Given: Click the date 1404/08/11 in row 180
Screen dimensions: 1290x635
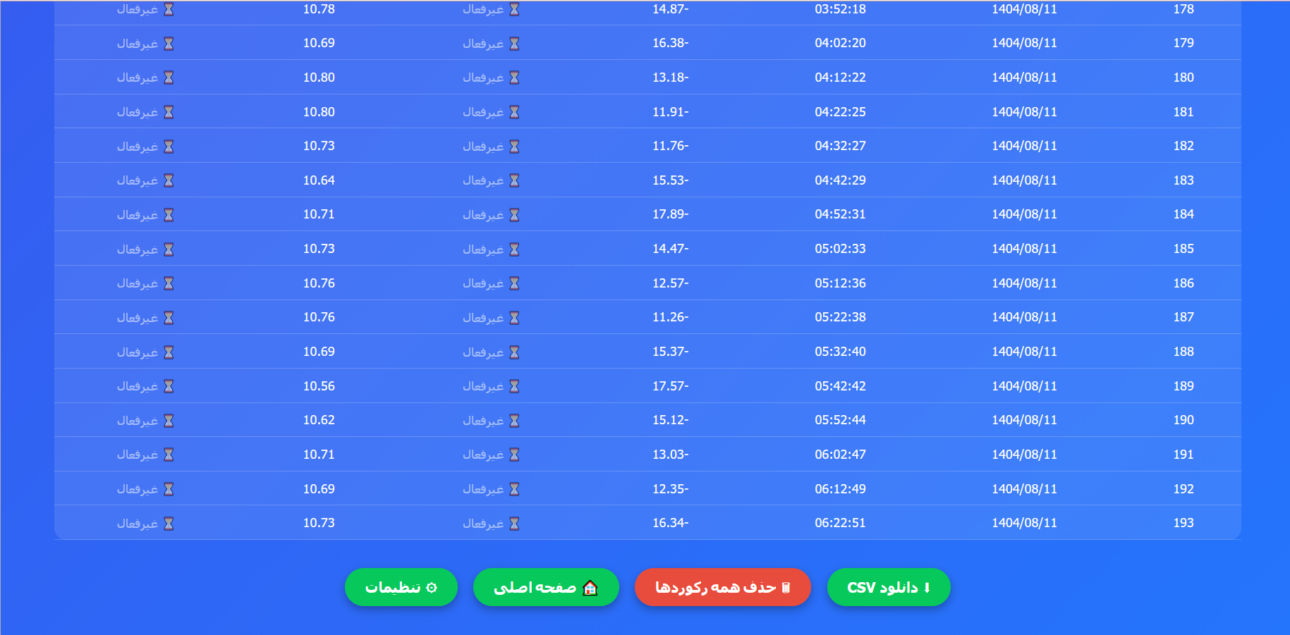Looking at the screenshot, I should coord(1024,78).
